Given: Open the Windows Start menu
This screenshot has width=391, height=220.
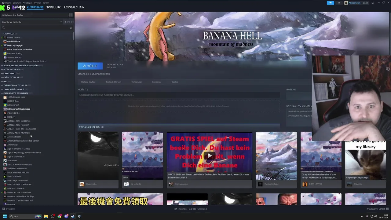Looking at the screenshot, I should [5, 216].
